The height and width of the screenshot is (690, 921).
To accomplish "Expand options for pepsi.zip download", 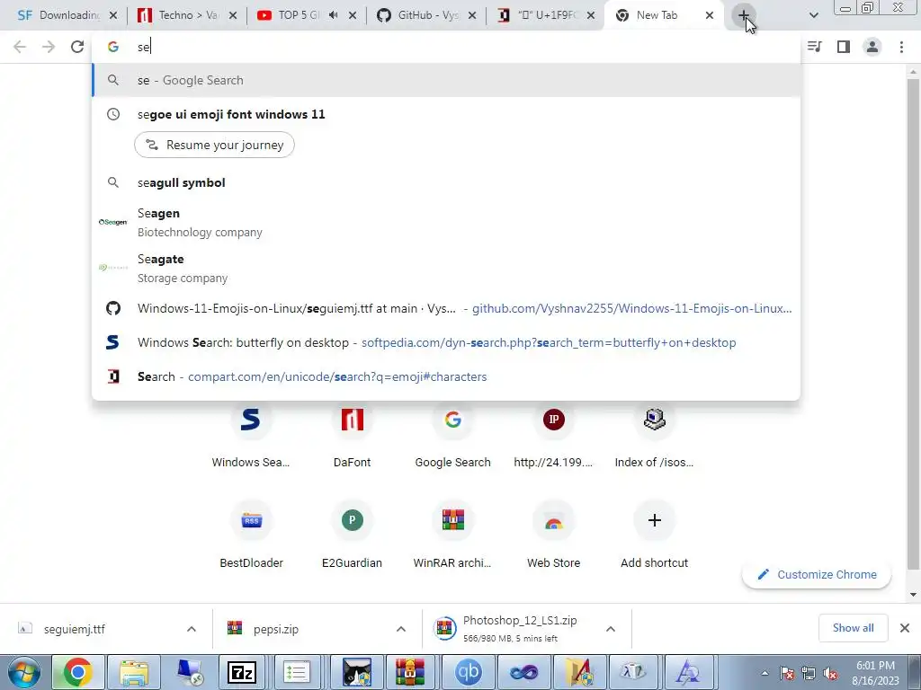I will tap(401, 629).
